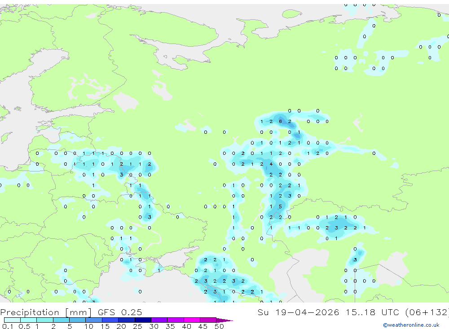Image resolution: width=449 pixels, height=329 pixels.
Task: Click the '50' legend scale label
Action: coord(219,326)
